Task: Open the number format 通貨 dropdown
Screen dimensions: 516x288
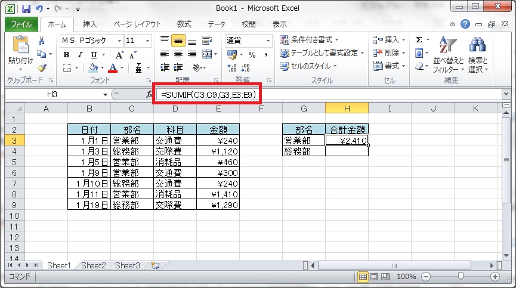Action: point(268,41)
